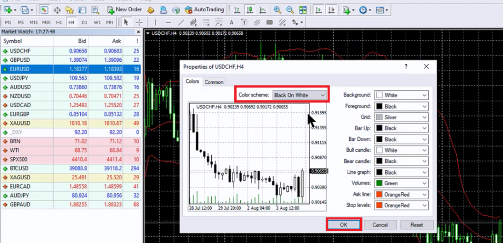This screenshot has width=503, height=243.
Task: Toggle the Market Watch panel icon
Action: tap(44, 10)
